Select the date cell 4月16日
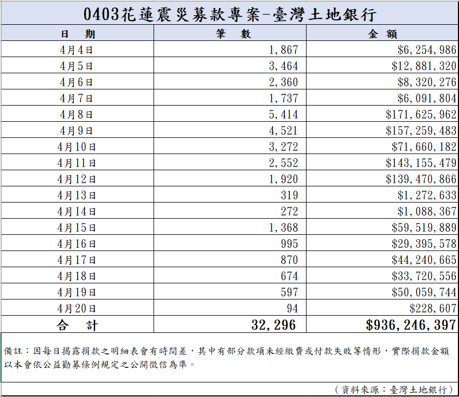 tap(78, 243)
